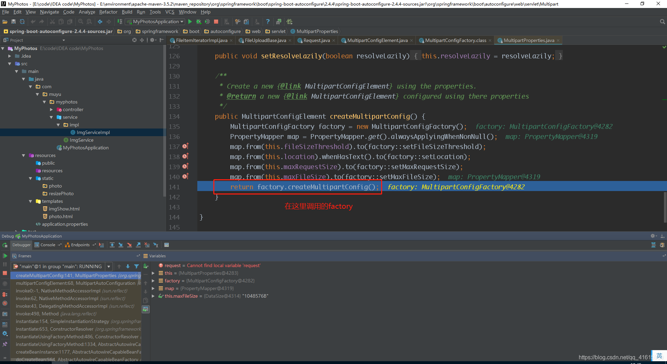The image size is (667, 364).
Task: Click the Step Into debugger icon
Action: coord(121,245)
